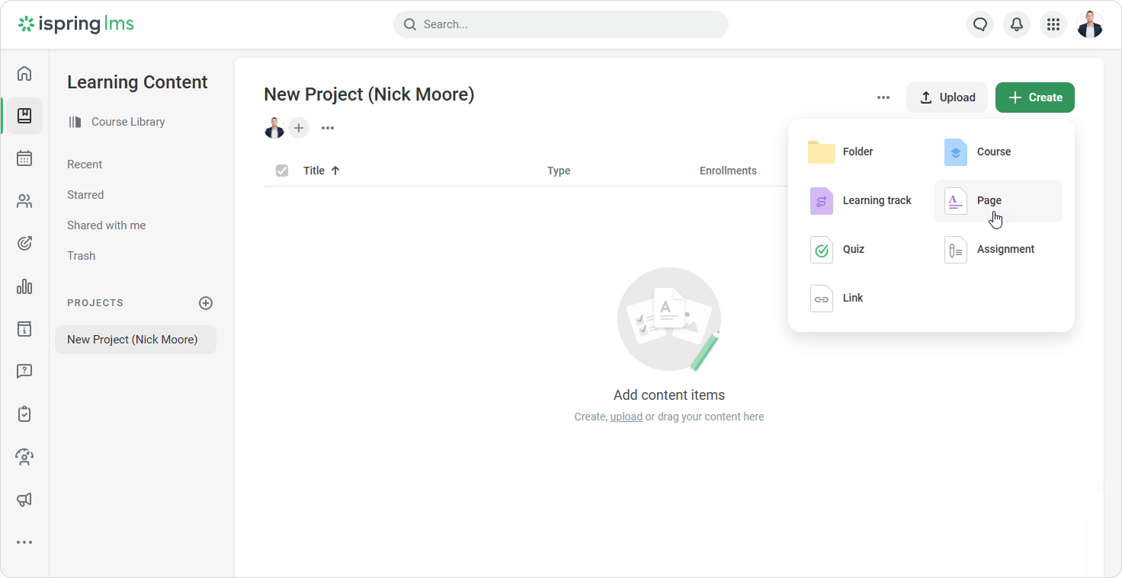This screenshot has width=1122, height=578.
Task: Open the chat messages icon
Action: (x=980, y=24)
